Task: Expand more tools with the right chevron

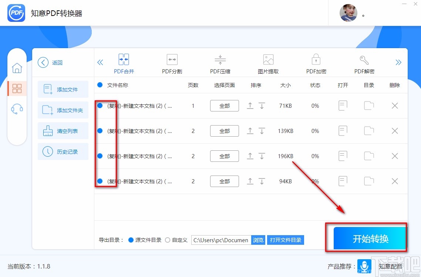Action: [398, 63]
